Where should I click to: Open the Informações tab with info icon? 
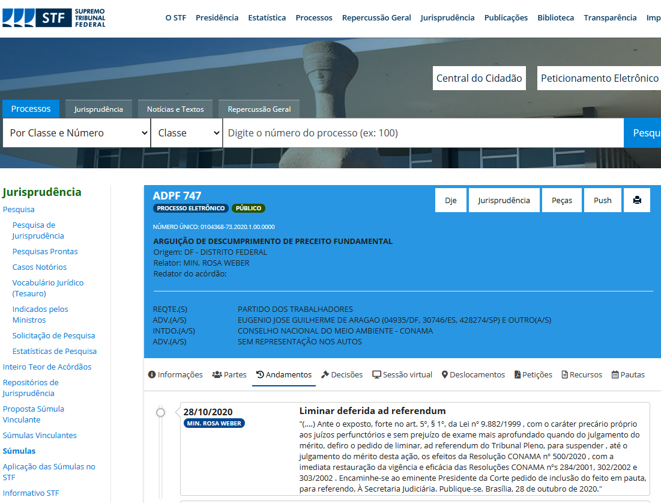click(x=175, y=375)
